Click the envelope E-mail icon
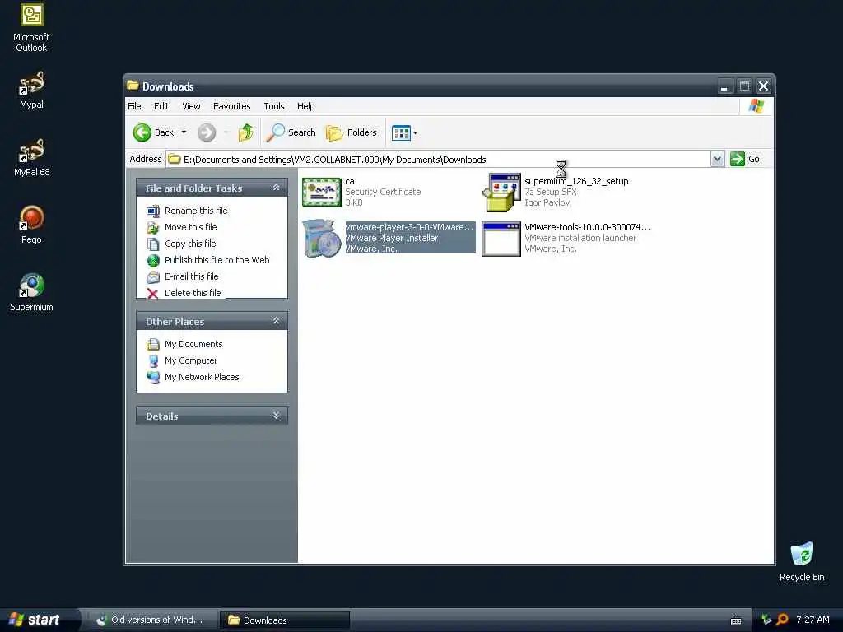Image resolution: width=843 pixels, height=632 pixels. [x=153, y=277]
